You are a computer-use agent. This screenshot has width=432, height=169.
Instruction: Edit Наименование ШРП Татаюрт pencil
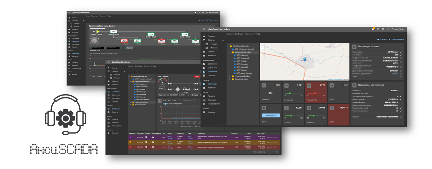pyautogui.click(x=401, y=53)
